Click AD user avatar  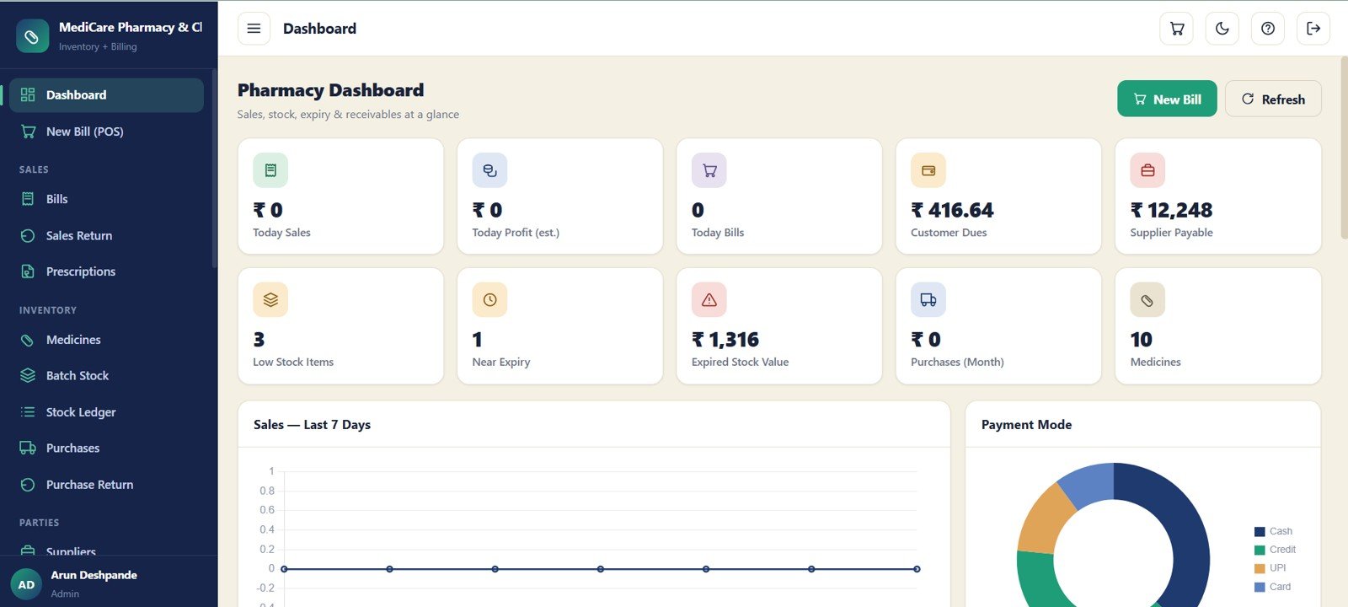click(x=26, y=584)
